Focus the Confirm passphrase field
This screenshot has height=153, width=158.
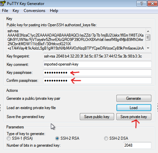[x=97, y=80]
